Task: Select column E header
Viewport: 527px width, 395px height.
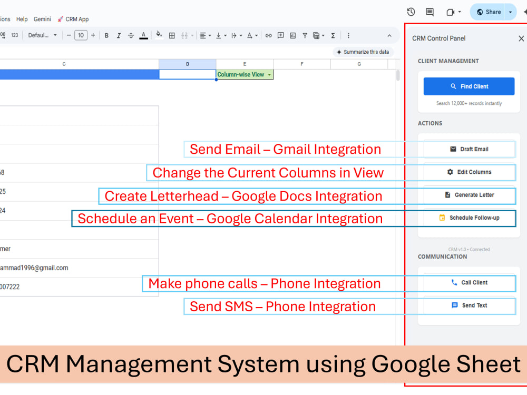Action: (245, 64)
